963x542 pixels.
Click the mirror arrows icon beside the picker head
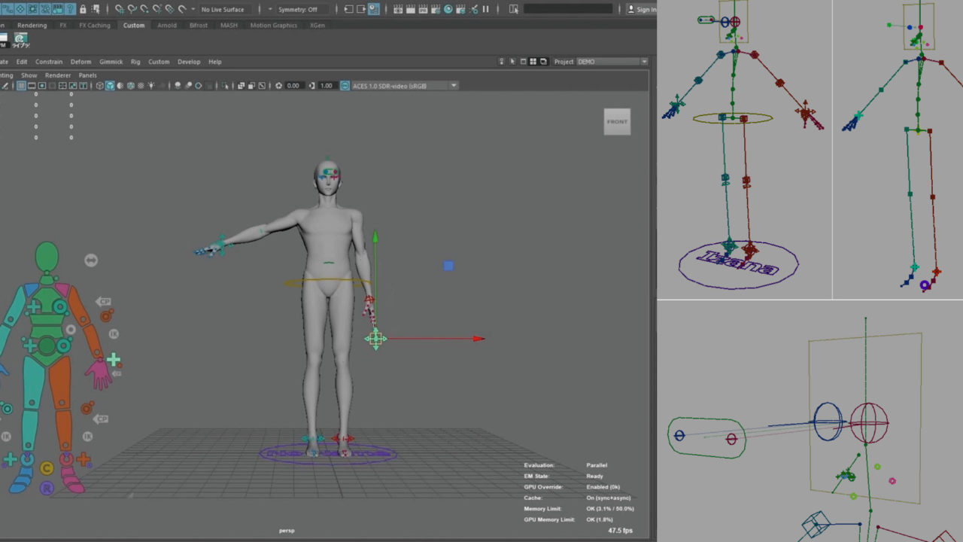91,260
